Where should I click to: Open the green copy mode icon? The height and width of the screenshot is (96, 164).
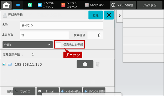[x=30, y=5]
